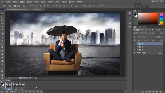Viewport: 165px width, 93px height.
Task: Toggle Quick Mask mode icon
Action: [x=2, y=88]
